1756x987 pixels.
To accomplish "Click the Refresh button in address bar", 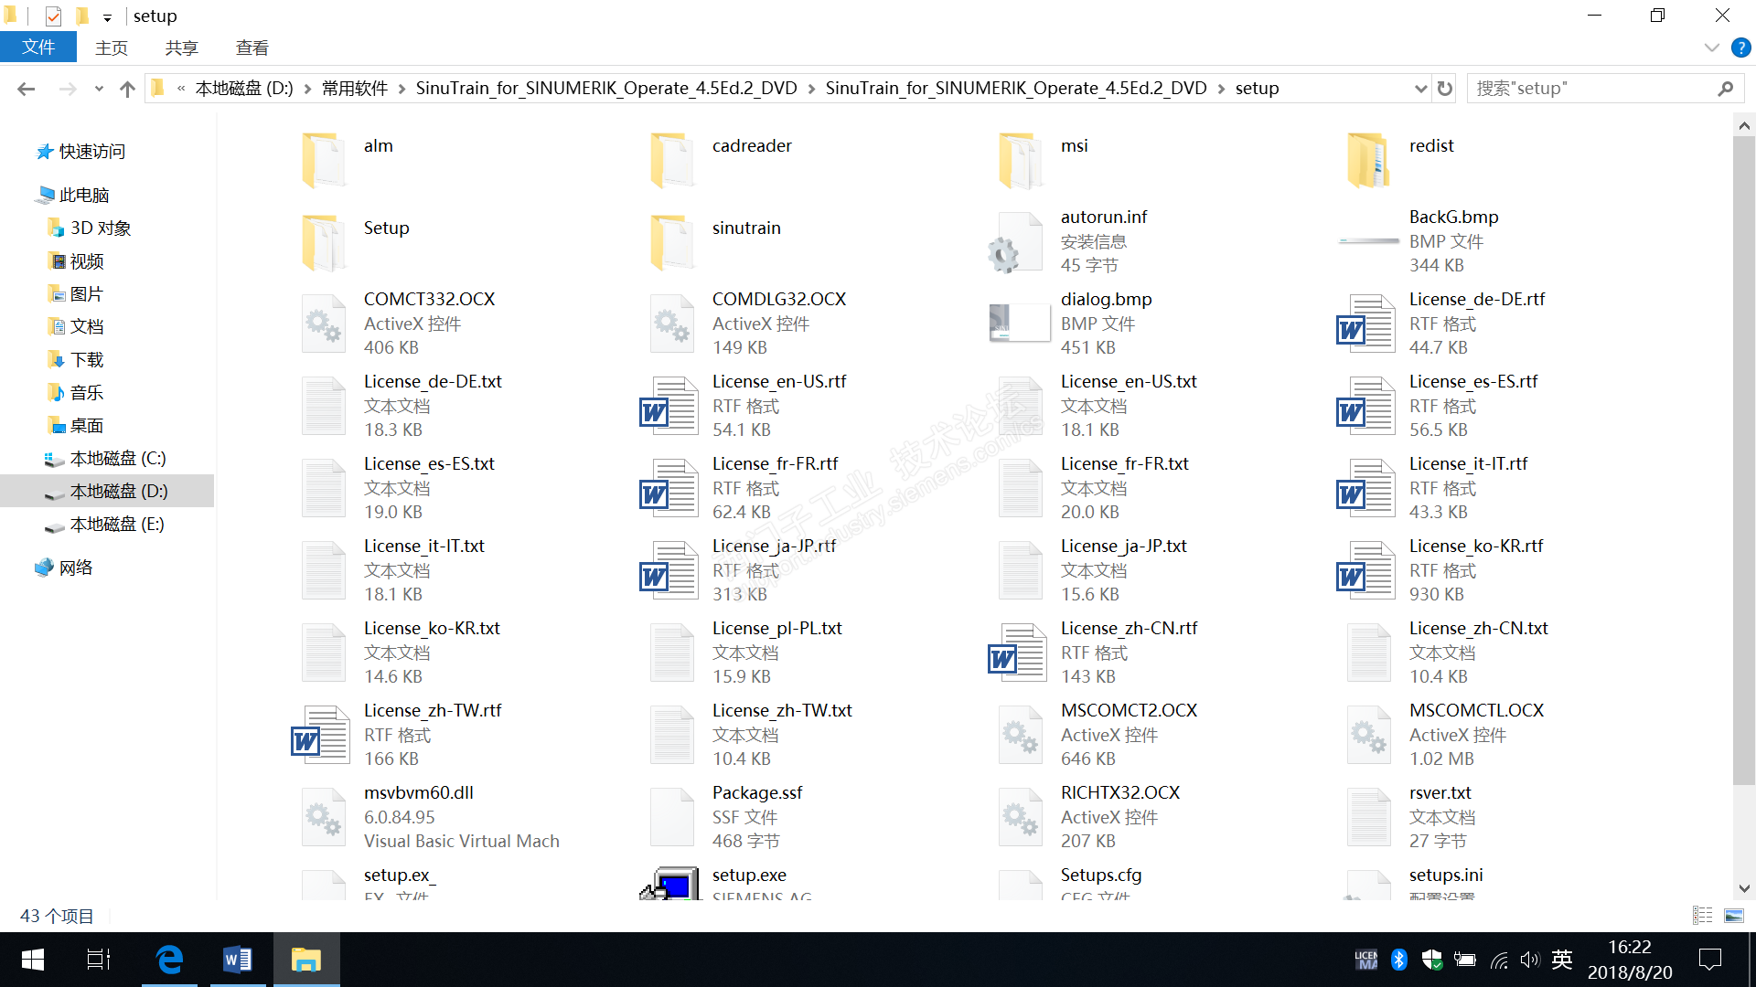I will click(x=1445, y=89).
